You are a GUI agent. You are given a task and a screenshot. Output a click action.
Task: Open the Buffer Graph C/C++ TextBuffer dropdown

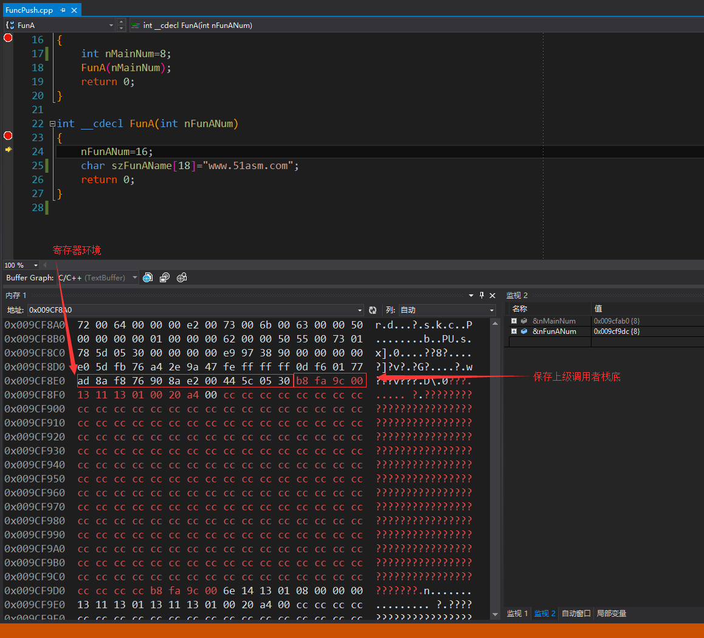pos(134,277)
